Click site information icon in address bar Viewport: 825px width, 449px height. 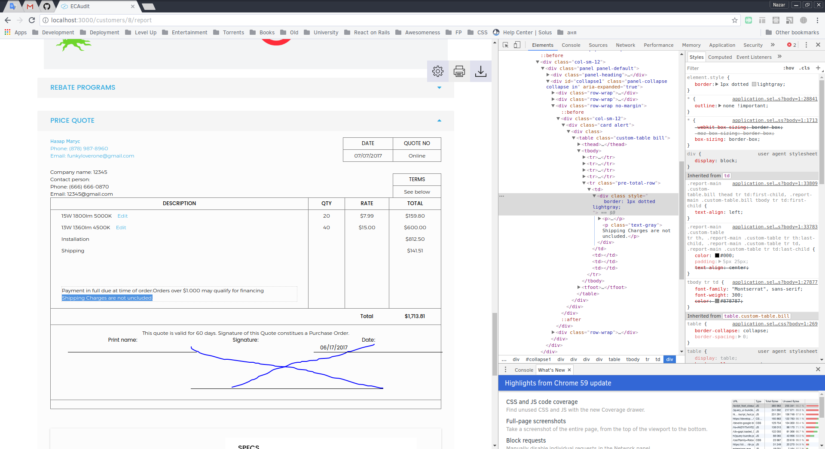coord(45,20)
